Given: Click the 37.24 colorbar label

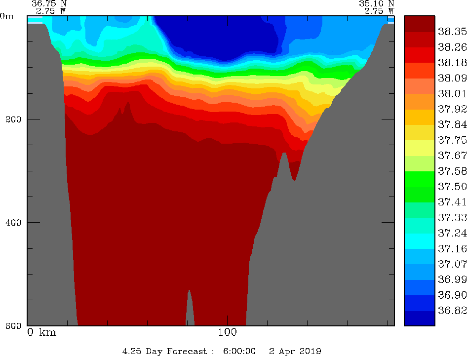Looking at the screenshot, I should coord(452,233).
